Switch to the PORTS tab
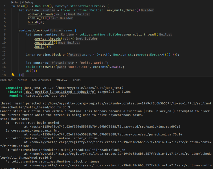Viewport: 213px width, 169px height. point(77,80)
